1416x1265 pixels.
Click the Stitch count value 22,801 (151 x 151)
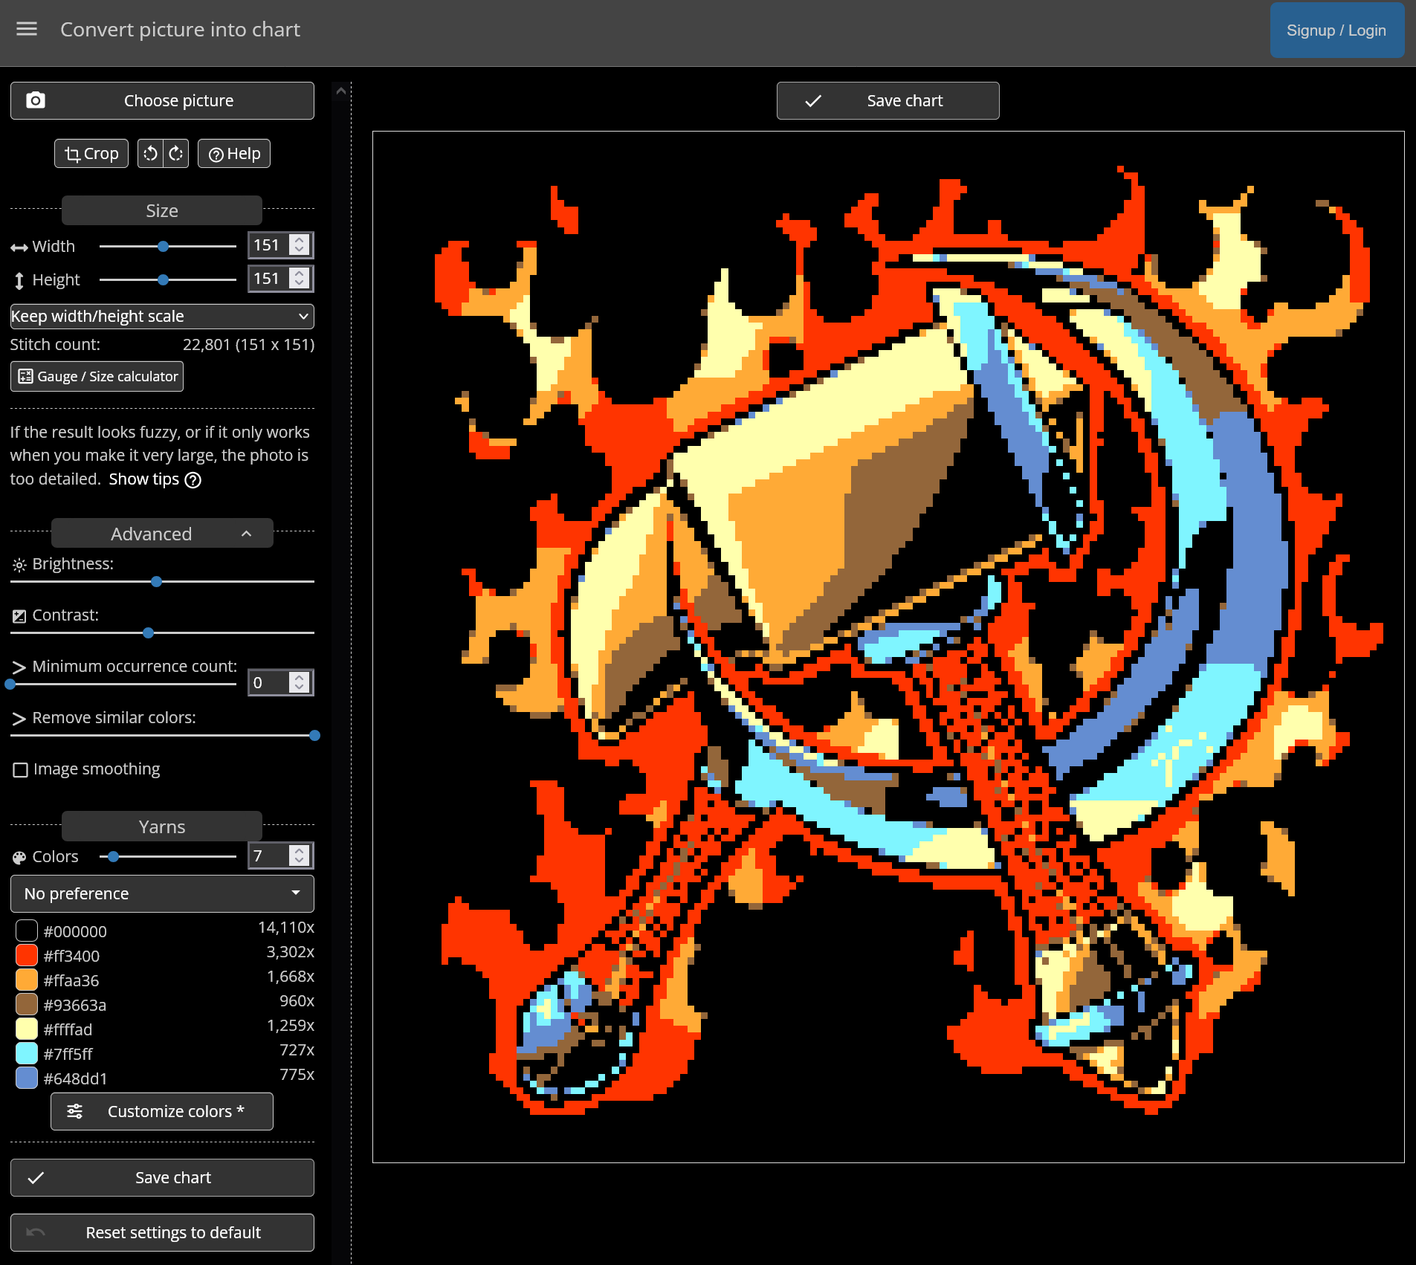pos(248,345)
